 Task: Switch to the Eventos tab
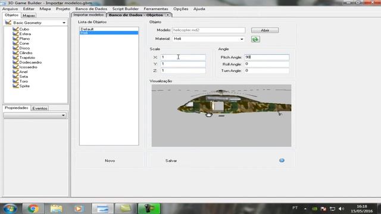click(x=40, y=108)
